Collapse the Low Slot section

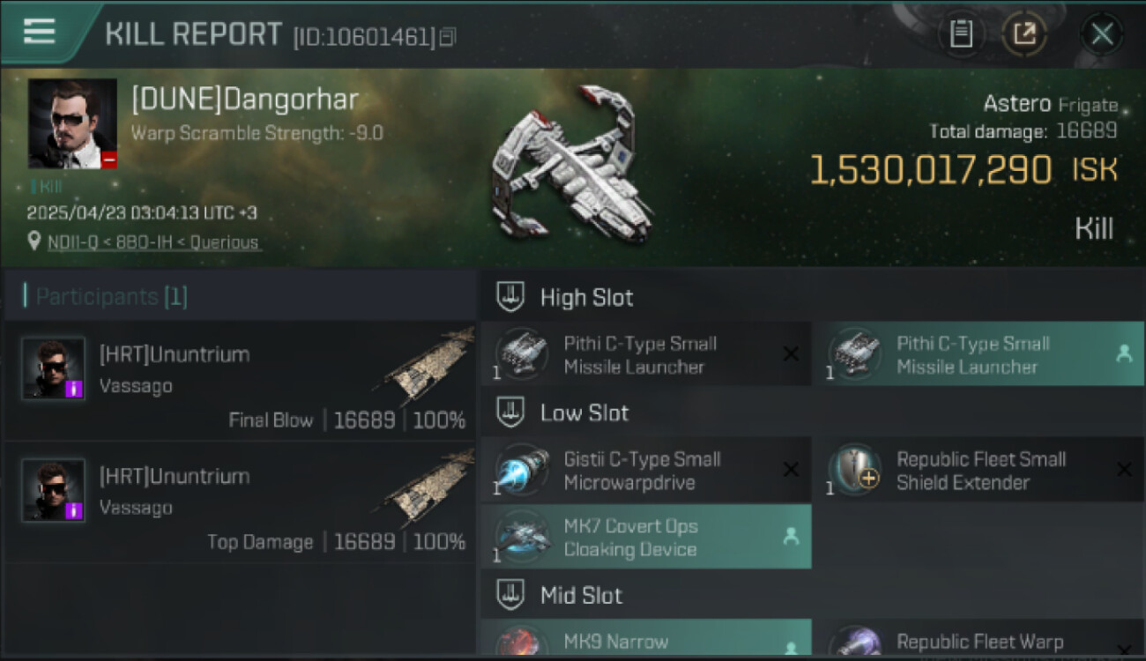(x=510, y=412)
